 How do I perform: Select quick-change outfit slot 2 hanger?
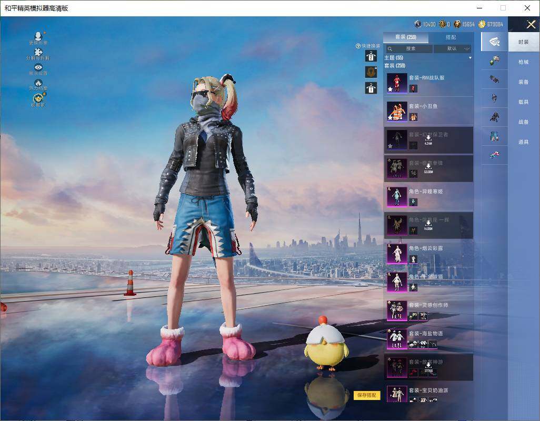[371, 56]
